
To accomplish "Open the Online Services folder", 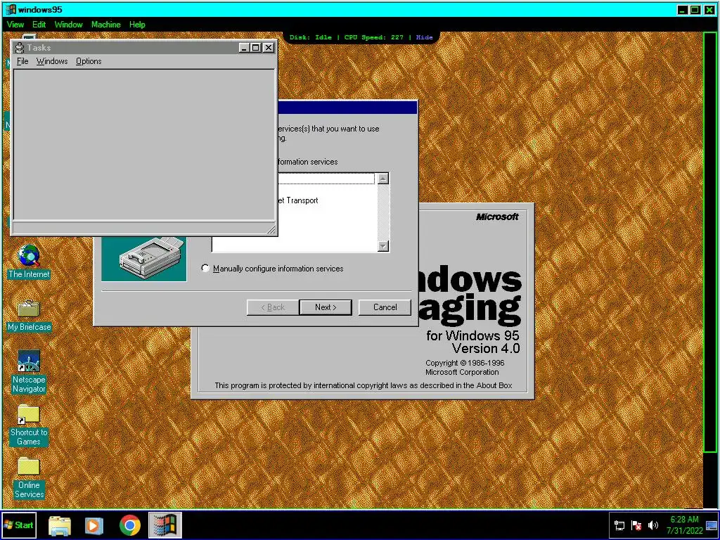I will [x=29, y=478].
